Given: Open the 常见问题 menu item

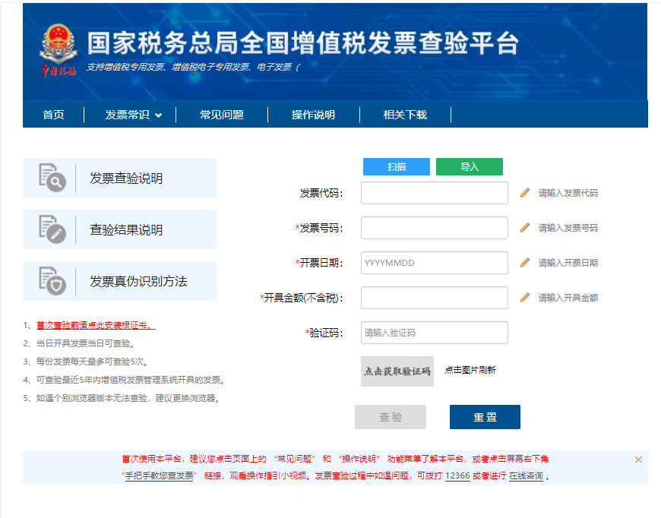Looking at the screenshot, I should (222, 115).
